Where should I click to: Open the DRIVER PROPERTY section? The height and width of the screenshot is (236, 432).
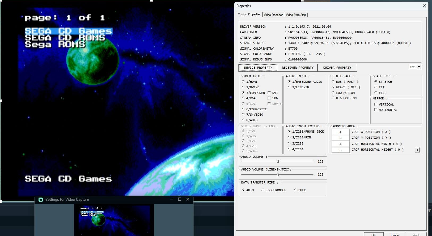(x=337, y=68)
